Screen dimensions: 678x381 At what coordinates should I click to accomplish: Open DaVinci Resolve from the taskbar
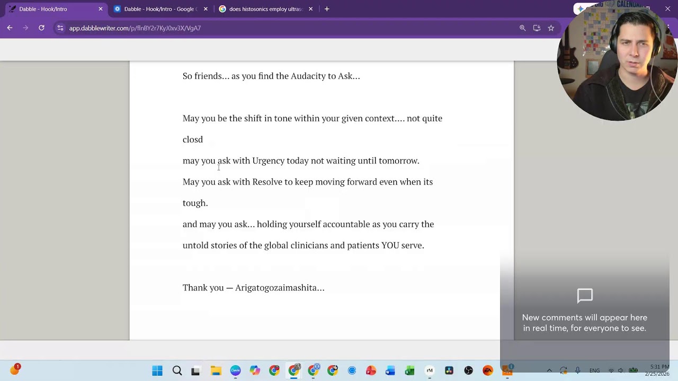[x=449, y=371]
